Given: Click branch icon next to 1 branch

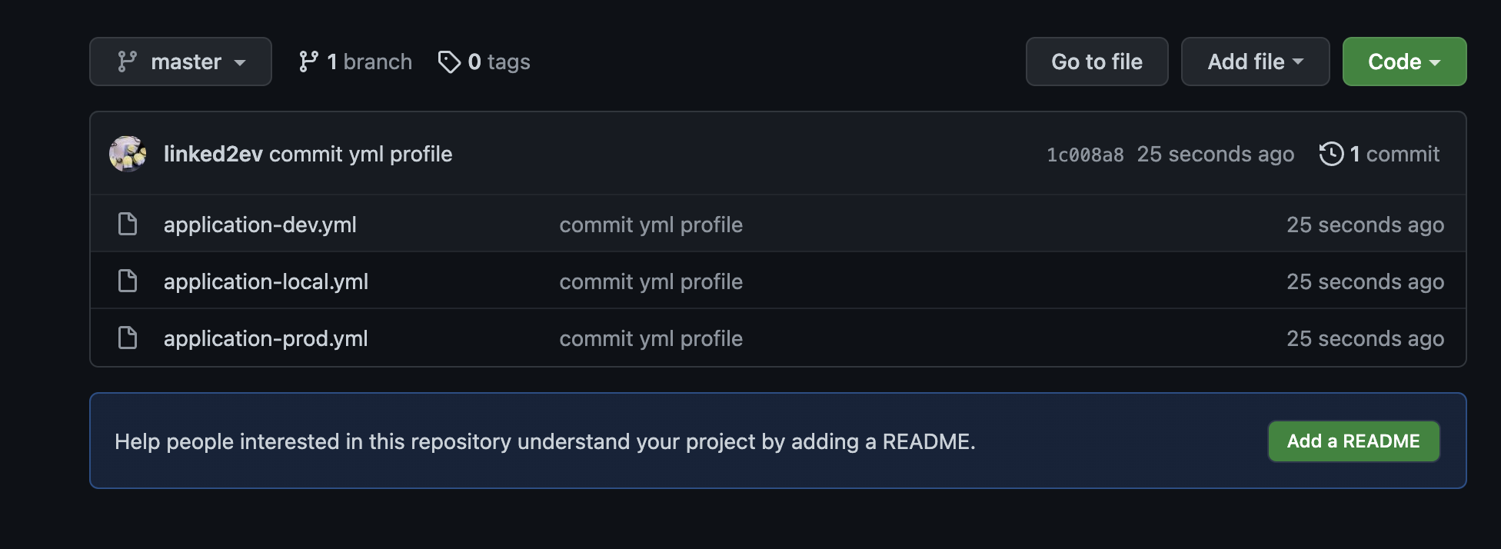Looking at the screenshot, I should pos(308,62).
